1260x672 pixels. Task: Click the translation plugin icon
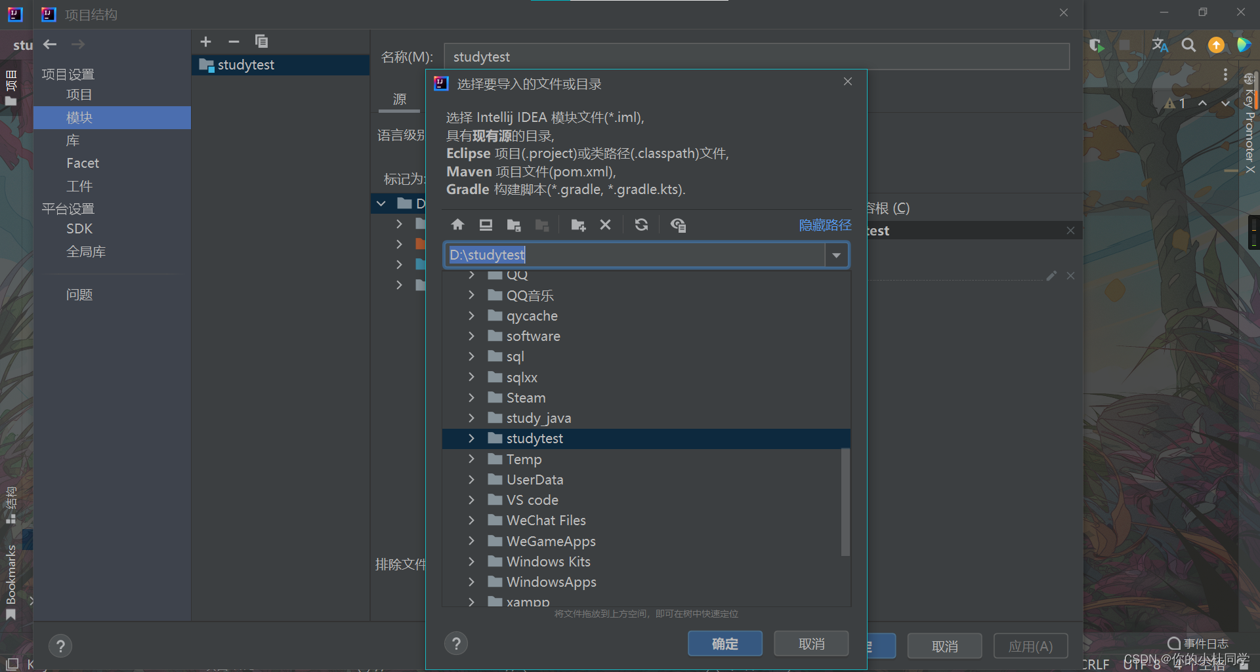coord(1160,45)
